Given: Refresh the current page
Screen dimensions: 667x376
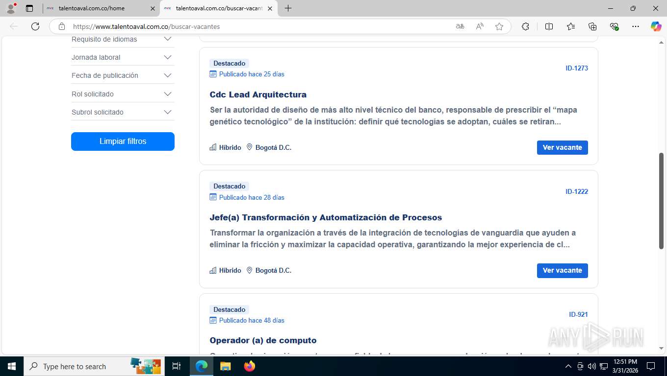Looking at the screenshot, I should pos(35,26).
